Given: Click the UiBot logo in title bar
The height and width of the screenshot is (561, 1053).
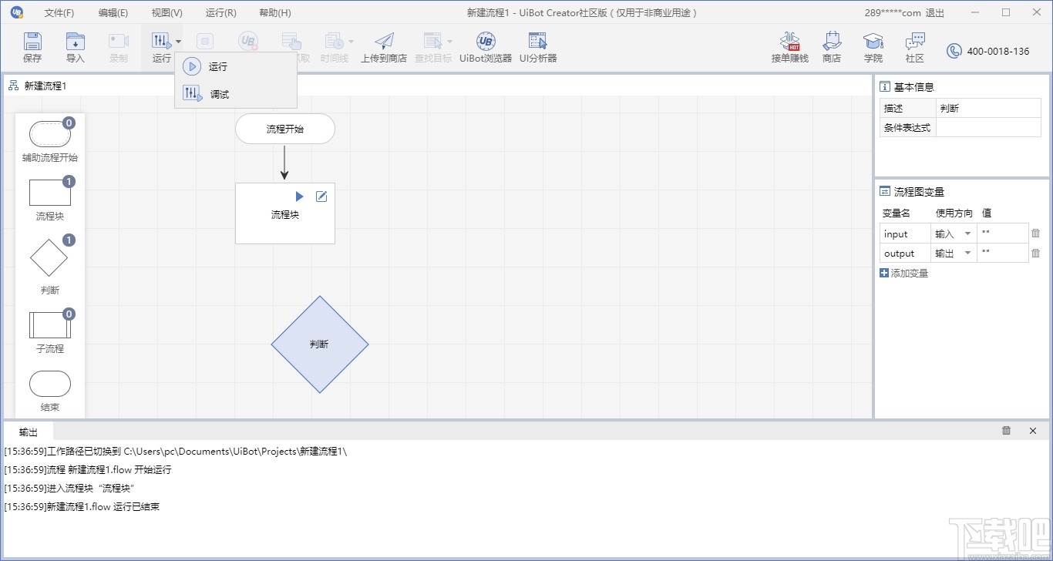Looking at the screenshot, I should (17, 12).
